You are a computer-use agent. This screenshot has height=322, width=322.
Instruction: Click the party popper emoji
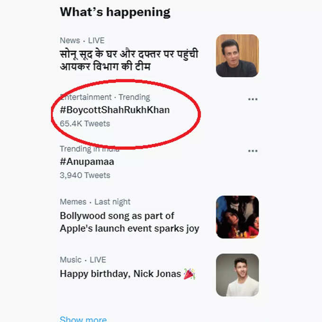pyautogui.click(x=189, y=274)
